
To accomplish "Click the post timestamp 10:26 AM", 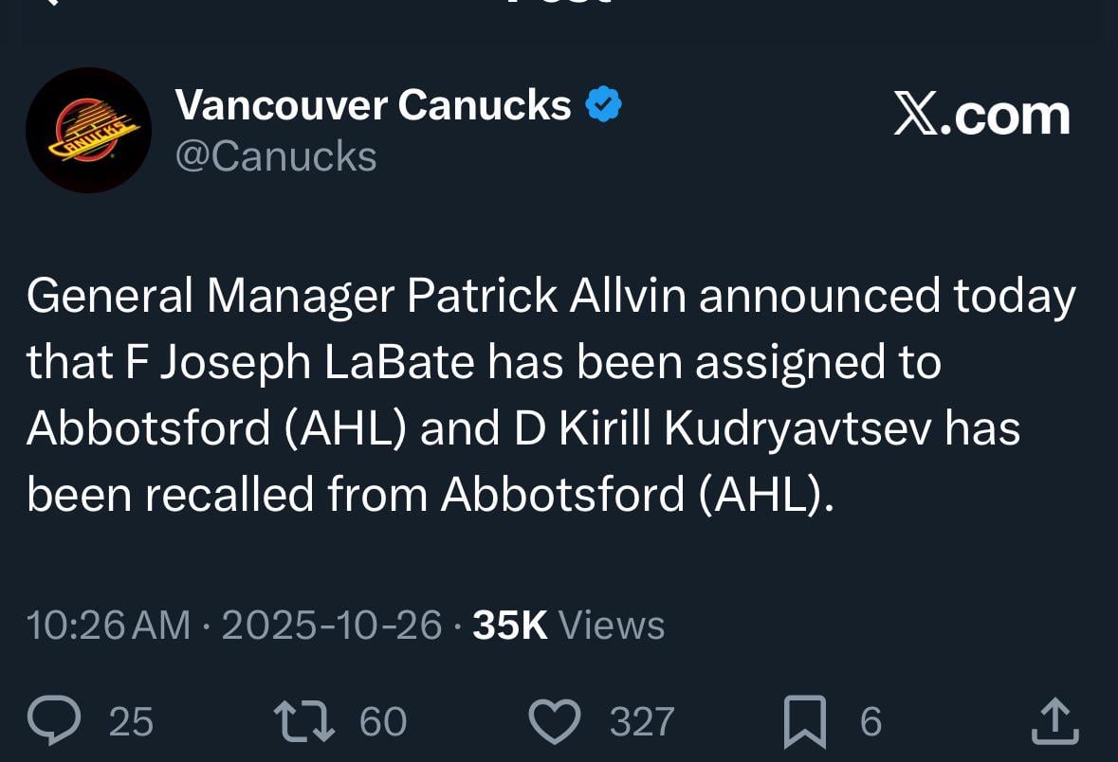I will (107, 625).
